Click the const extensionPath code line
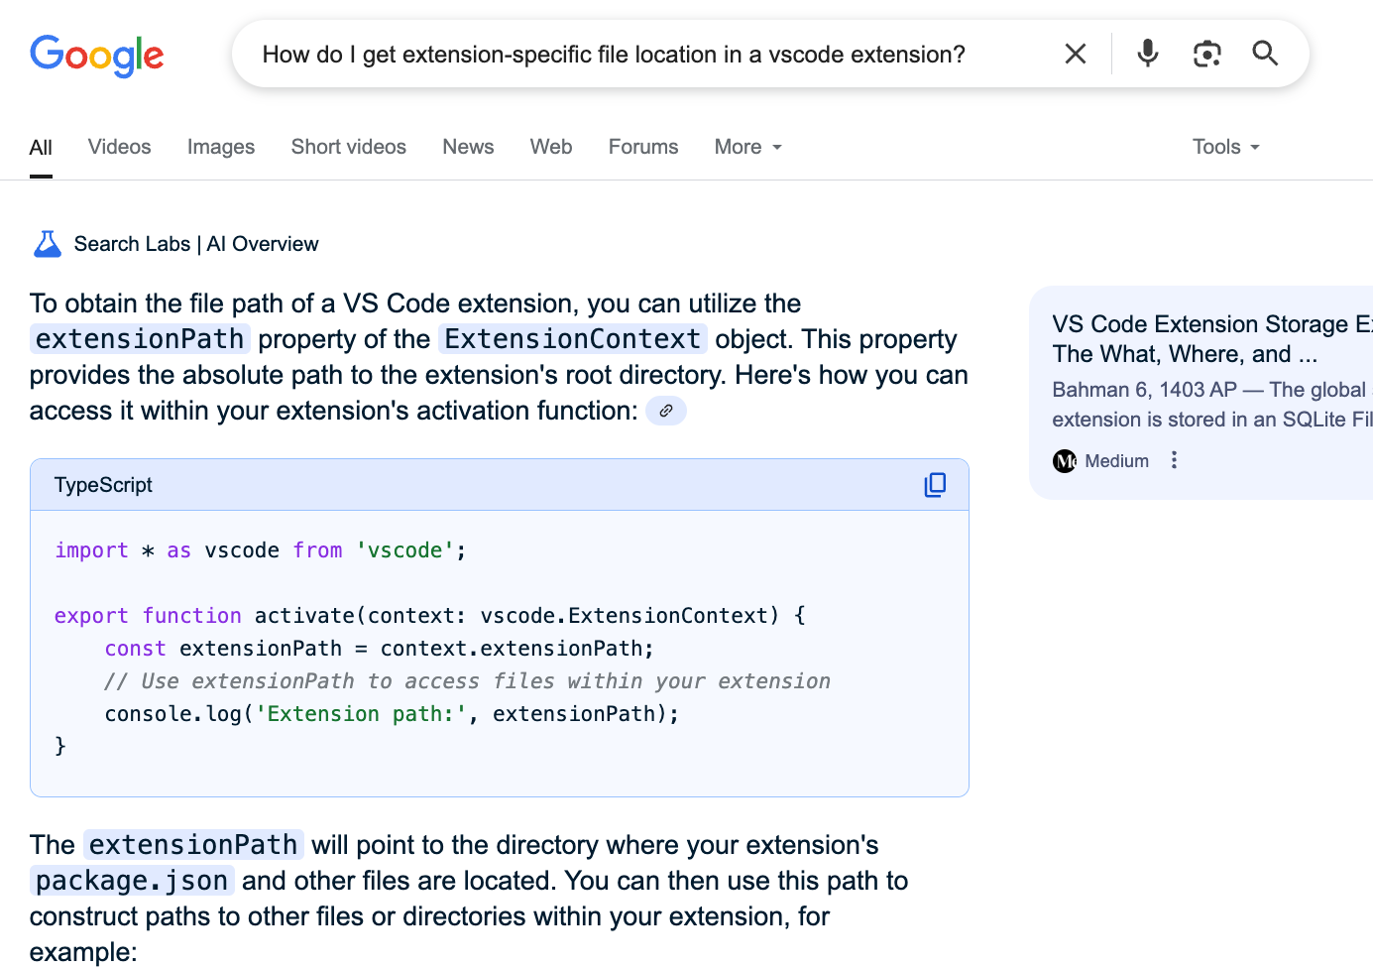Image resolution: width=1373 pixels, height=969 pixels. point(380,649)
